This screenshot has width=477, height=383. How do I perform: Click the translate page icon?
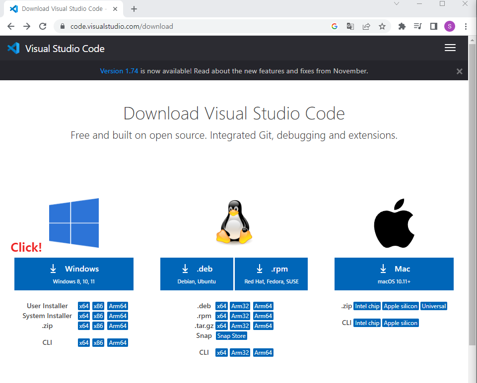350,26
